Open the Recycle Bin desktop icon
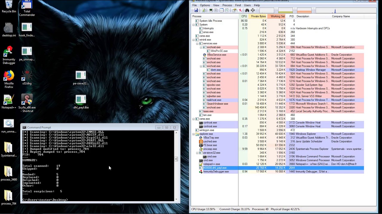 (x=9, y=7)
